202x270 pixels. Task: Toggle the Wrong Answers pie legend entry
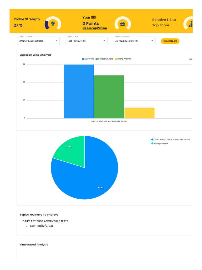tap(160, 143)
